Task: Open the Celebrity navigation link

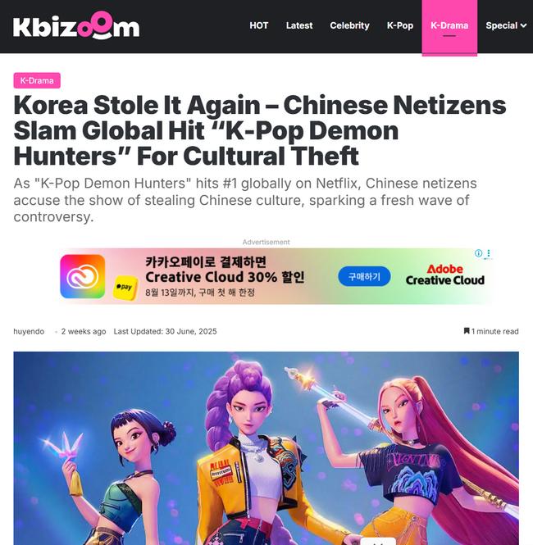Action: coord(349,25)
